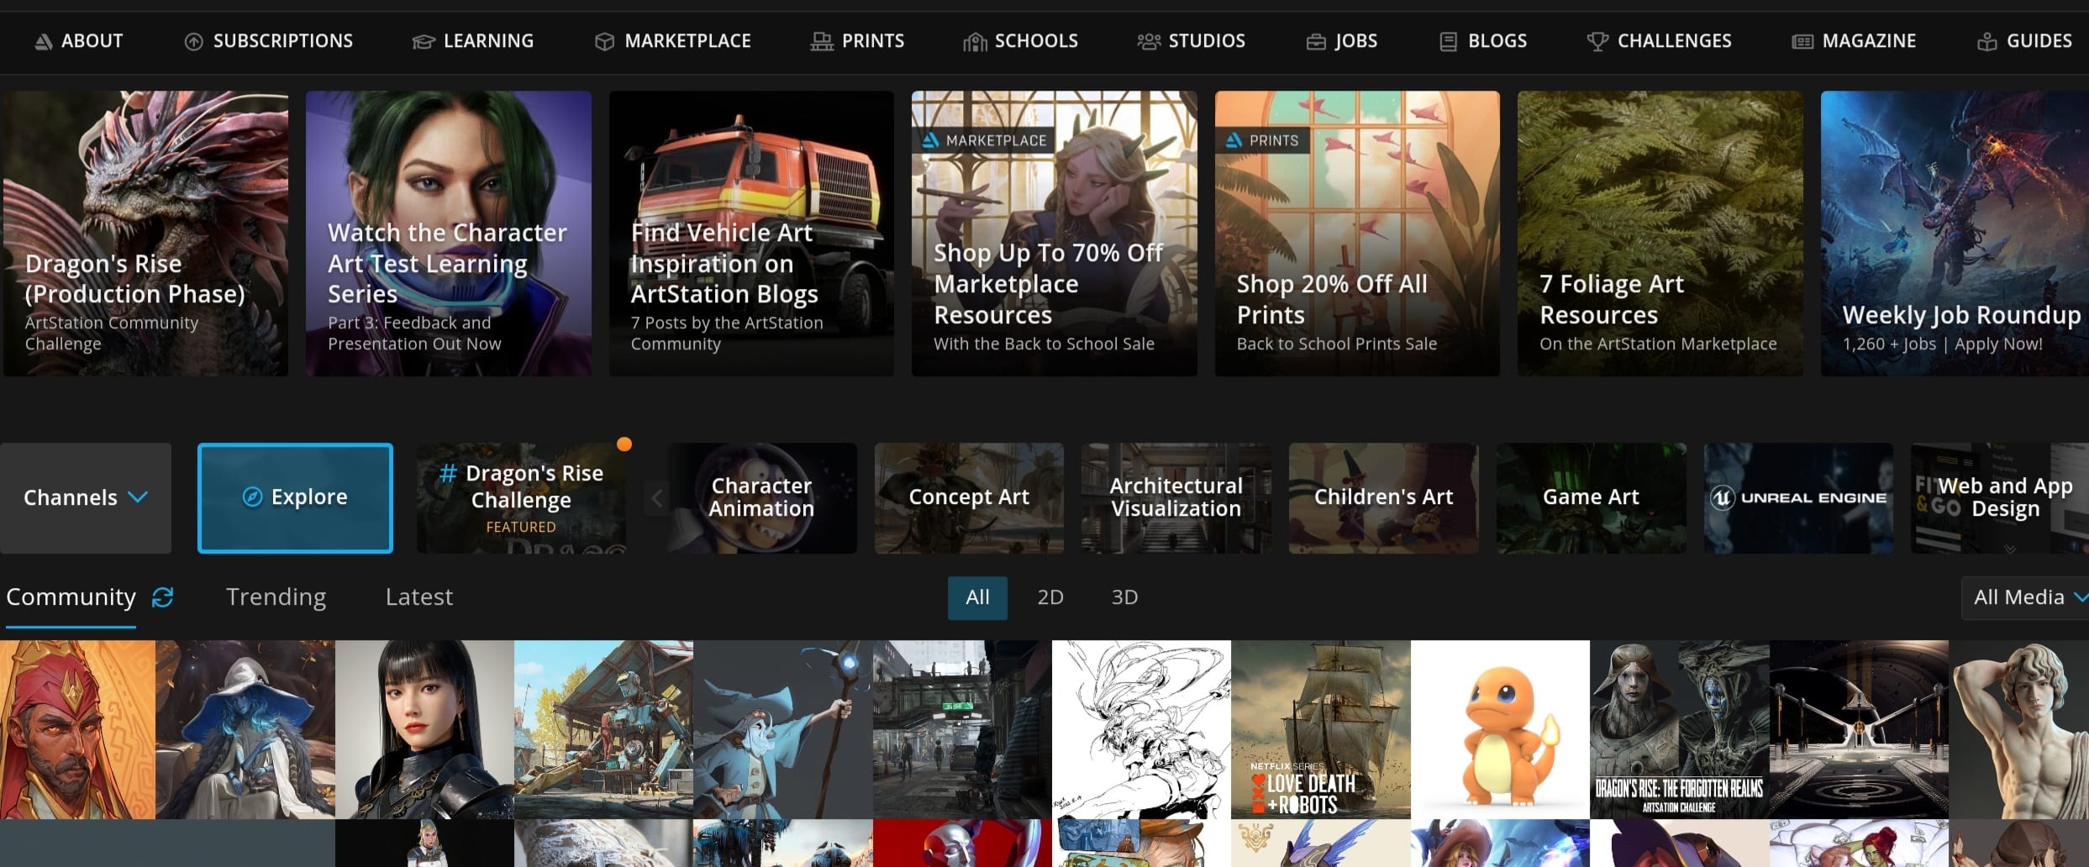
Task: Click the Subscriptions arrow-circle icon
Action: [x=193, y=41]
